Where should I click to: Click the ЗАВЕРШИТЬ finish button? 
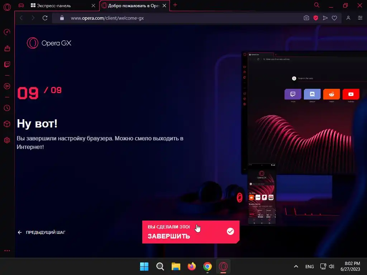click(191, 232)
